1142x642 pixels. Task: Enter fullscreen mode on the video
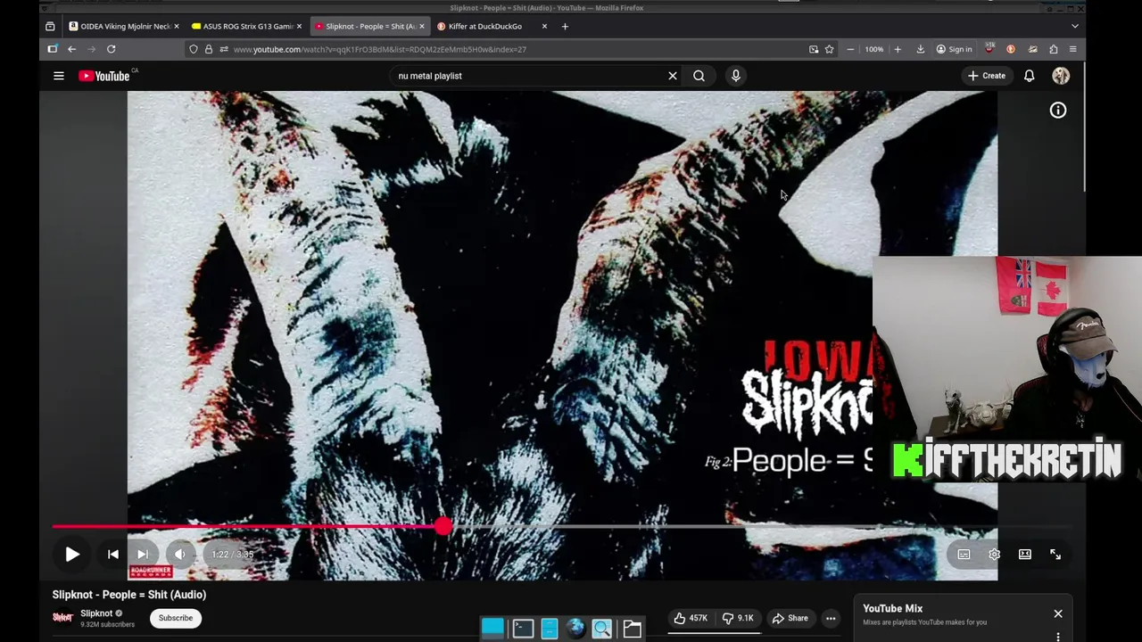tap(1055, 555)
